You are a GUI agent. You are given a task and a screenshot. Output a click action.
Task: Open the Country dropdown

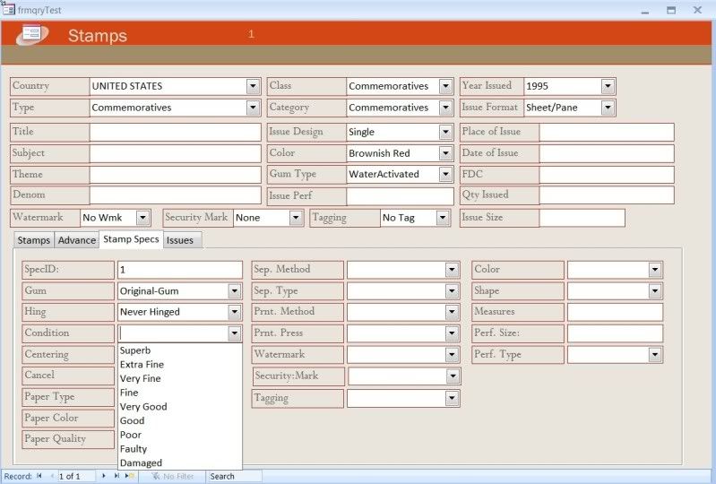[253, 86]
